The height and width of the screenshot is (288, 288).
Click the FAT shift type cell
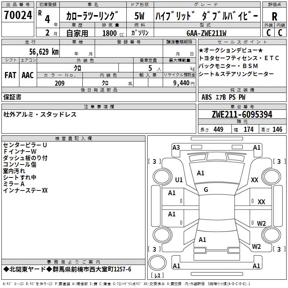10,75
